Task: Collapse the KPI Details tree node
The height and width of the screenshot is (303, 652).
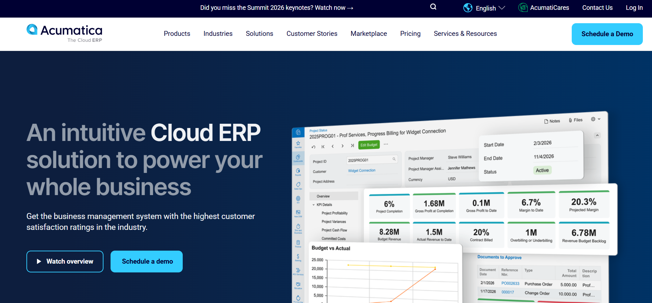Action: 314,205
